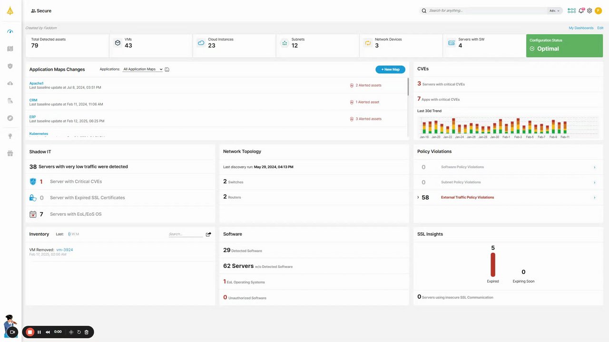This screenshot has height=342, width=609.
Task: Click the Application Maps Changes scrollbar
Action: point(408,87)
